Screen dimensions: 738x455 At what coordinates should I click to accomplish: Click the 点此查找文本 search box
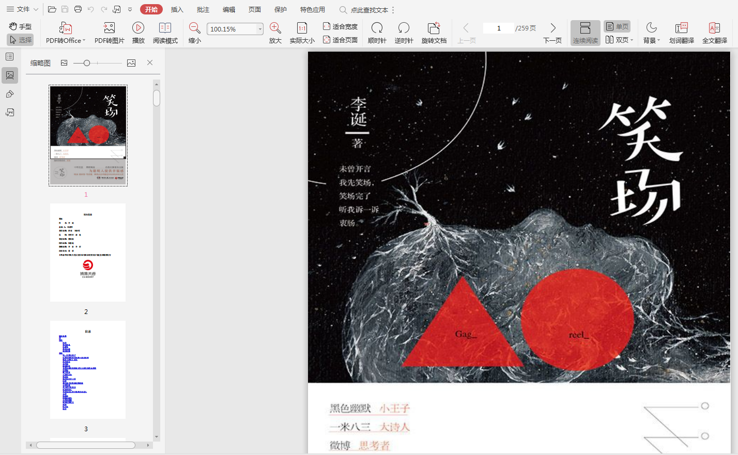pyautogui.click(x=364, y=10)
